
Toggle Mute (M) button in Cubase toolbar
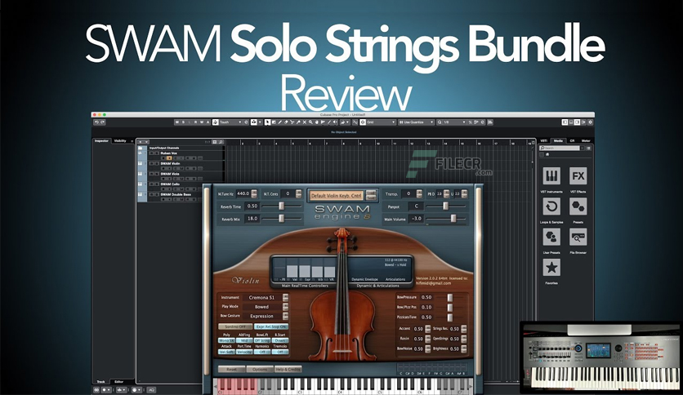[x=176, y=122]
